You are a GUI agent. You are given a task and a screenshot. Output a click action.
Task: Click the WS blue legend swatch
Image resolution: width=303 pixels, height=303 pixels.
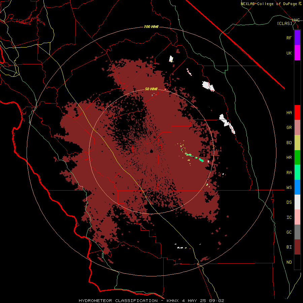click(x=297, y=187)
